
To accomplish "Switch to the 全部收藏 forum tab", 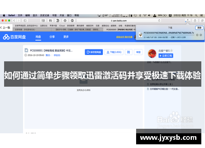I will point(25,29).
